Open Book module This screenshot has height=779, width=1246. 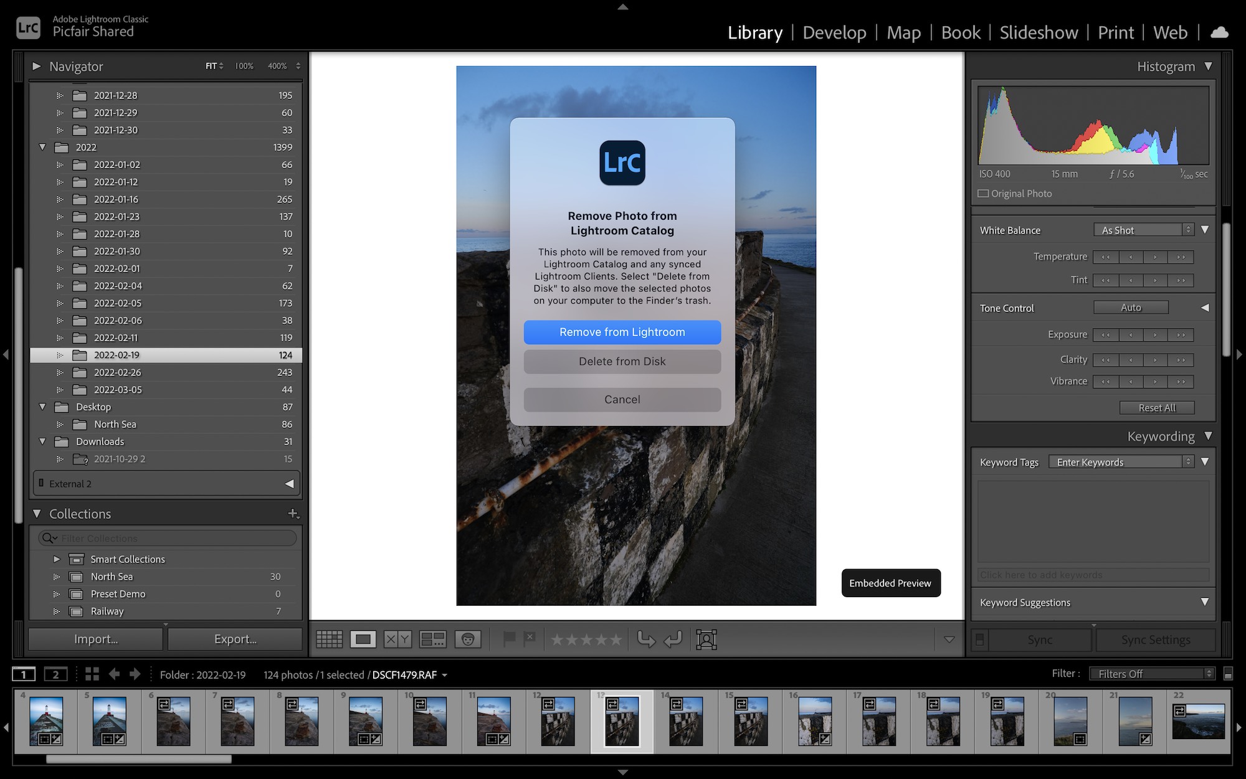961,32
